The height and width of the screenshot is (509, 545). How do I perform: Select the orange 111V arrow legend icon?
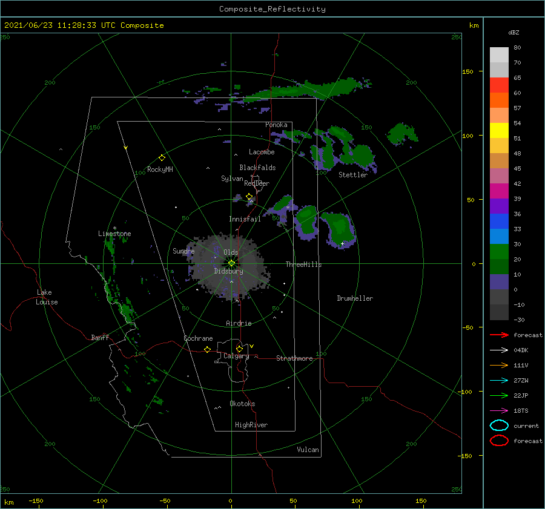pyautogui.click(x=499, y=365)
